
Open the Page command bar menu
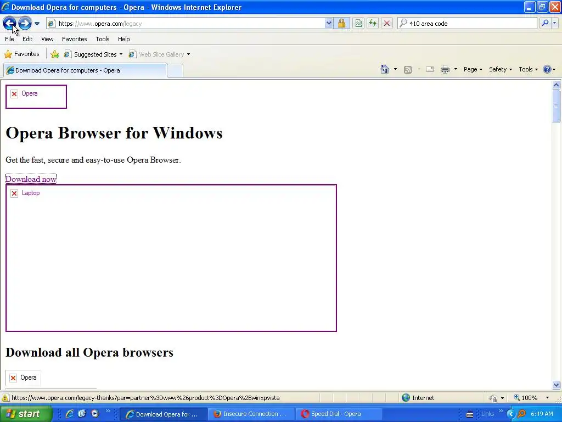(x=473, y=69)
